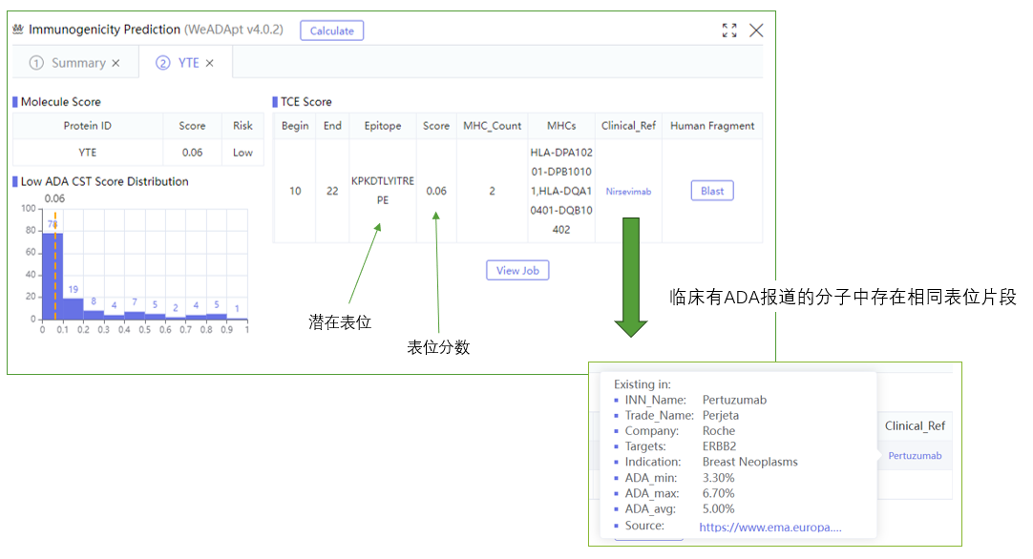Expand panel to fullscreen view
1033x559 pixels.
click(729, 31)
